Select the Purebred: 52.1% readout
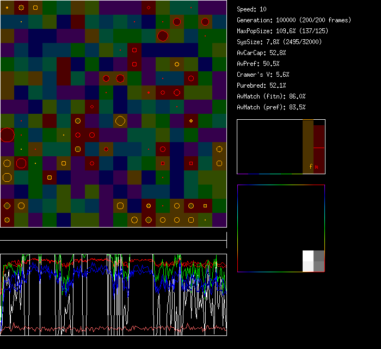This screenshot has width=381, height=349. click(x=261, y=85)
